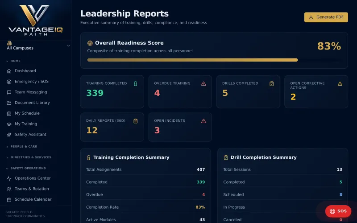Expand the MINISTRIES & SERVICES section
The image size is (357, 223).
pos(29,157)
